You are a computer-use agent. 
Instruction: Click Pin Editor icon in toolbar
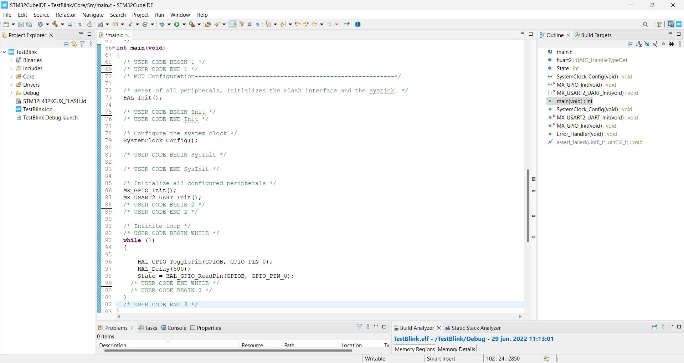pyautogui.click(x=346, y=24)
